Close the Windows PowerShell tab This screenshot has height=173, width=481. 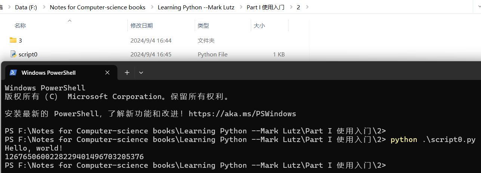107,72
